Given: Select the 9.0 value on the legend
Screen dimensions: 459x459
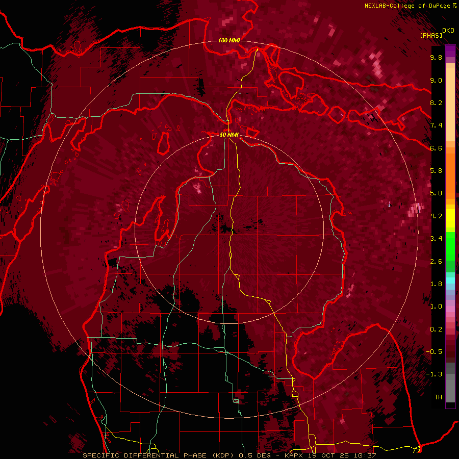Looking at the screenshot, I should [436, 81].
